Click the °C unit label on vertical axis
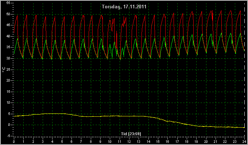Image resolution: width=248 pixels, height=145 pixels. [4, 70]
